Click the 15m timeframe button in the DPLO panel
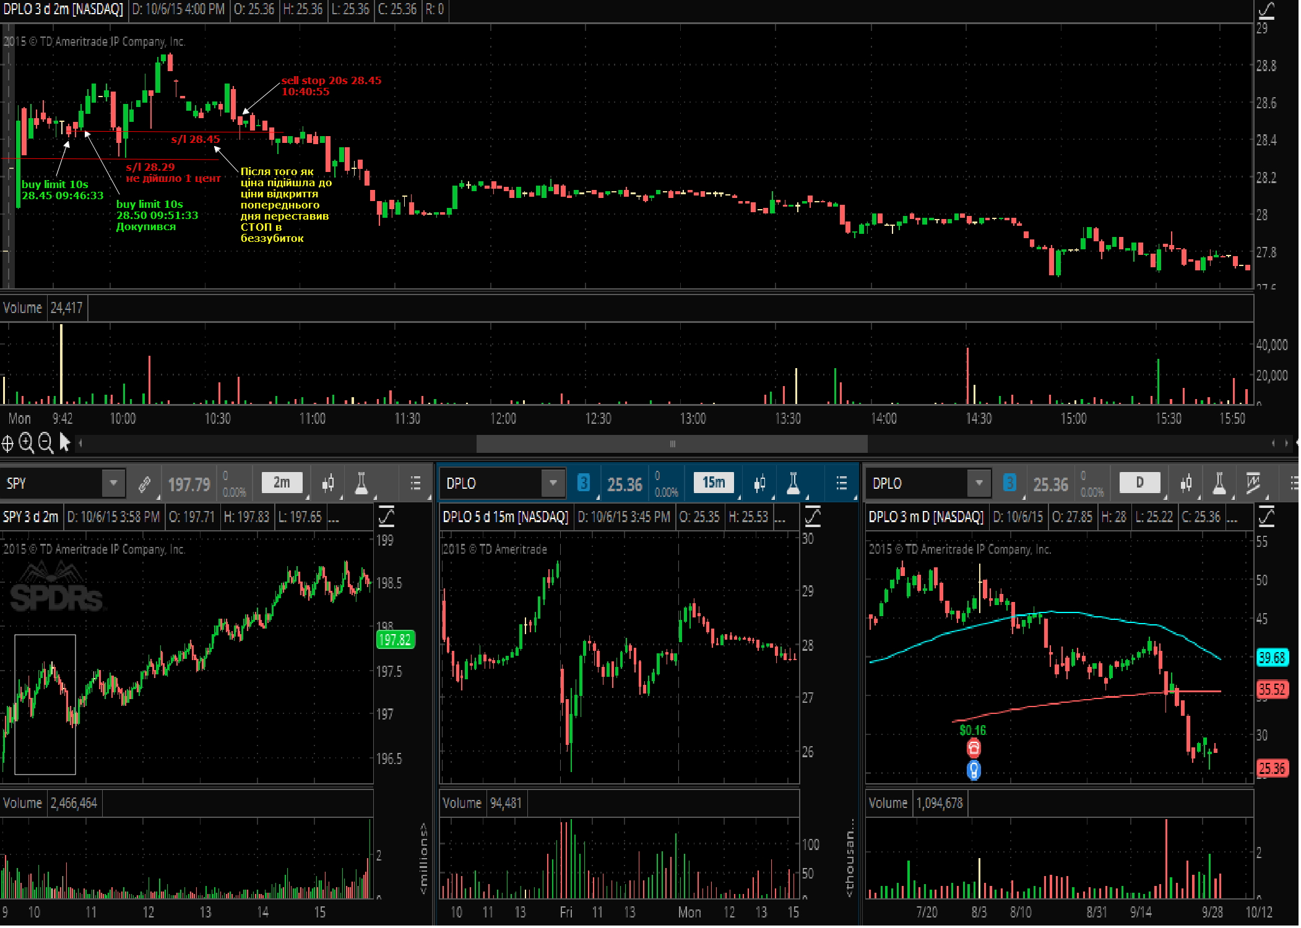Viewport: 1301px width, 928px height. click(x=713, y=483)
